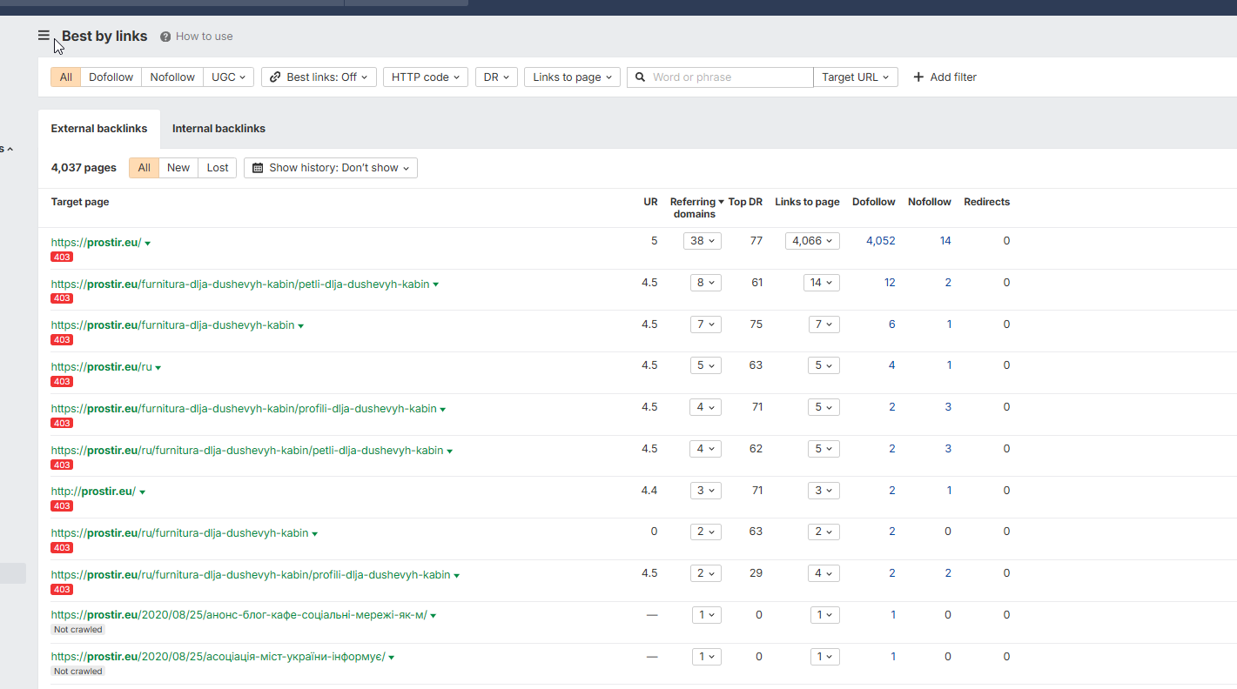Select the Dofollow link type filter
Viewport: 1237px width, 689px height.
(x=111, y=77)
